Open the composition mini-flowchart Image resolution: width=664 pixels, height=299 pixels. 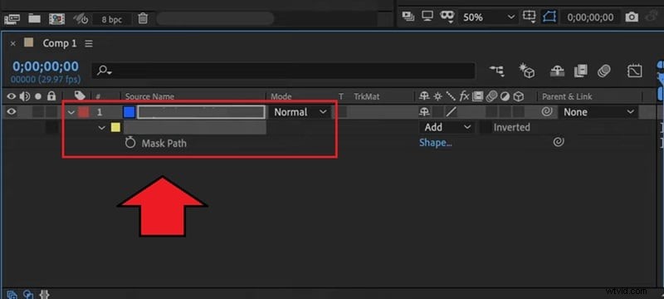(x=496, y=71)
